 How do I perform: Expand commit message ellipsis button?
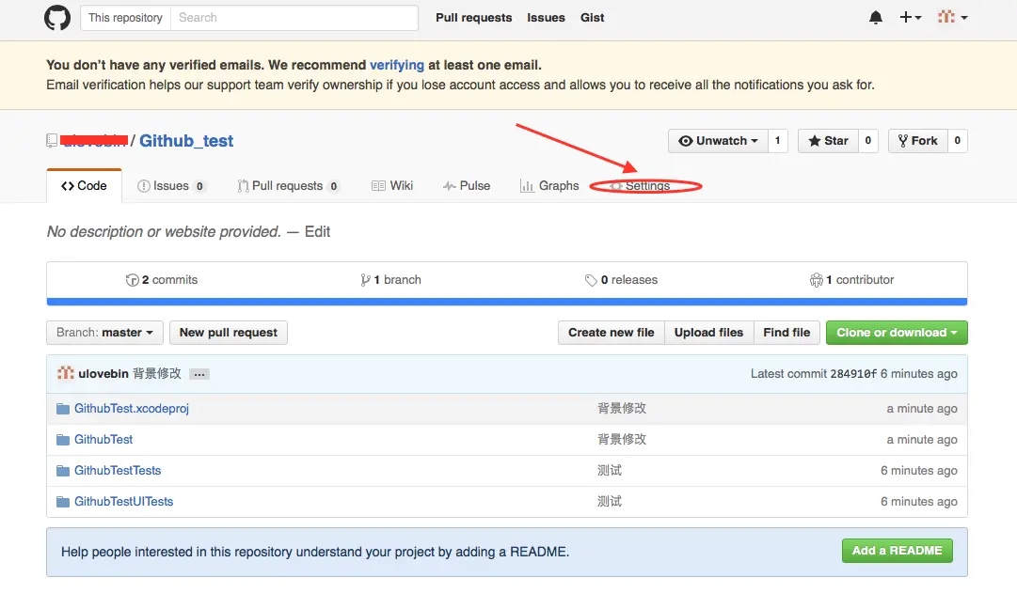(199, 374)
